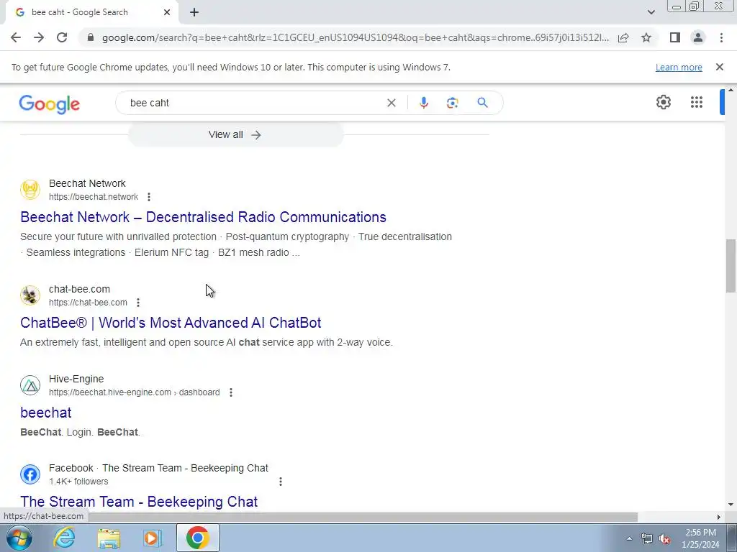
Task: Focus the Chrome address bar
Action: 355,37
